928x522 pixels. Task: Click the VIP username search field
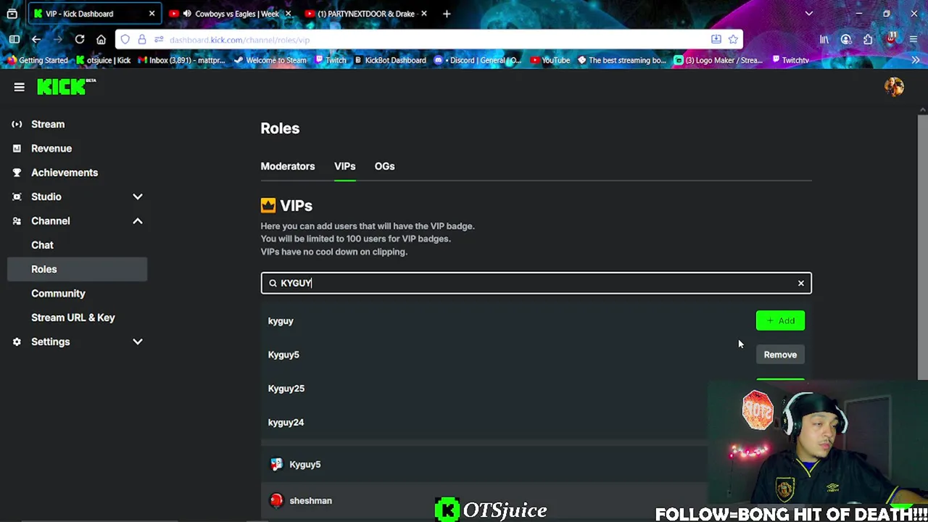coord(536,283)
